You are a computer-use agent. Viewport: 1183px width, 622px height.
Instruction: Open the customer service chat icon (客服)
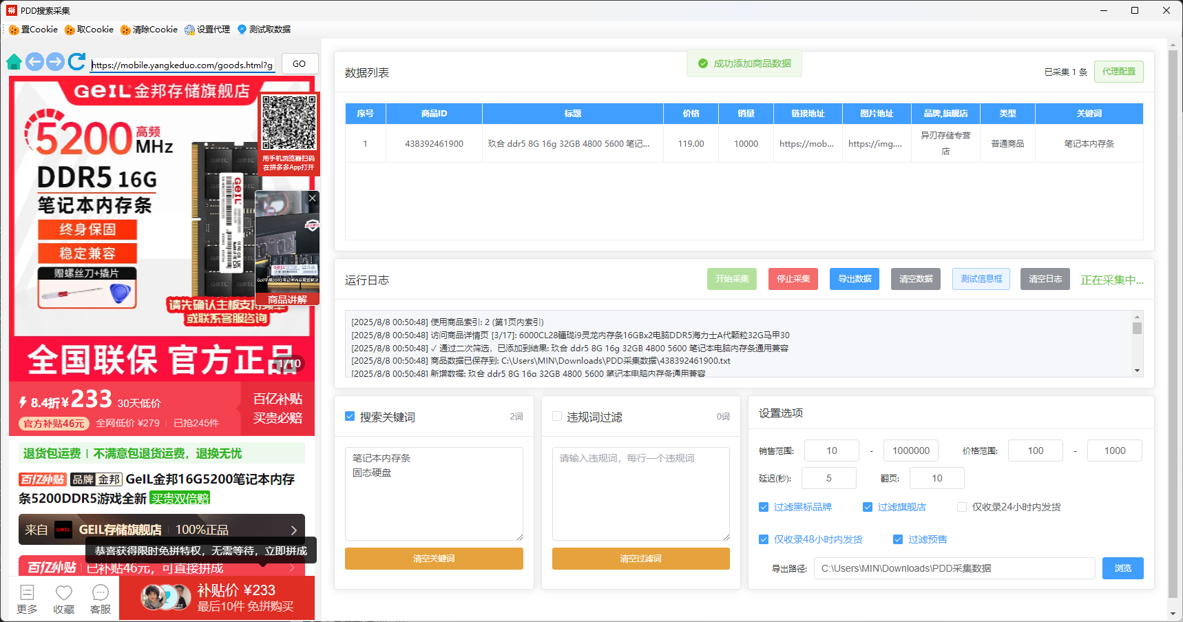coord(101,593)
